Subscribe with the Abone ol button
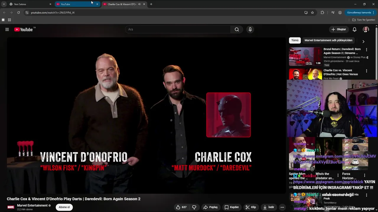Viewport: 378px width, 212px height. pyautogui.click(x=64, y=207)
